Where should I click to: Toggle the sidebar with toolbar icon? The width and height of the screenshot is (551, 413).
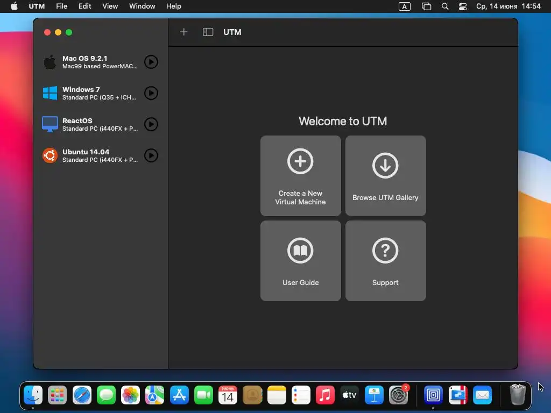(208, 32)
